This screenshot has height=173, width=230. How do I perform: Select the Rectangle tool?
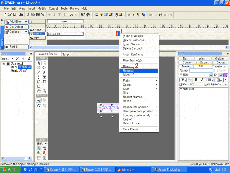[x=45, y=82]
